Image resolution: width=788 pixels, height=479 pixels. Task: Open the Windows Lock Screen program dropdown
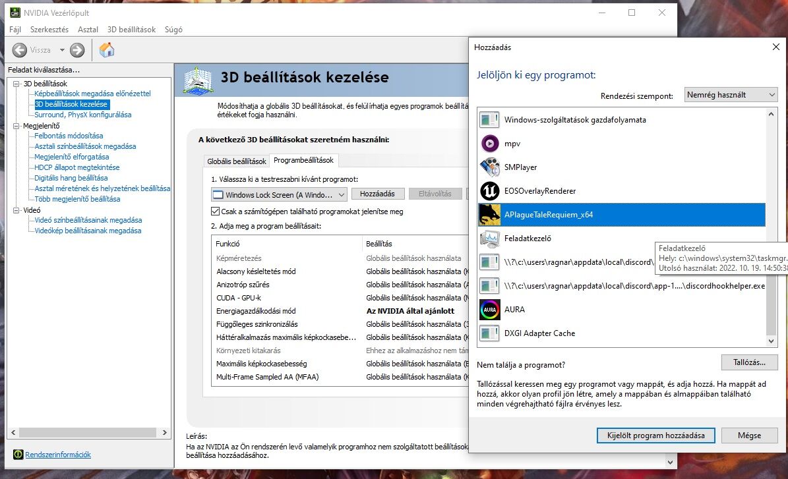[279, 195]
